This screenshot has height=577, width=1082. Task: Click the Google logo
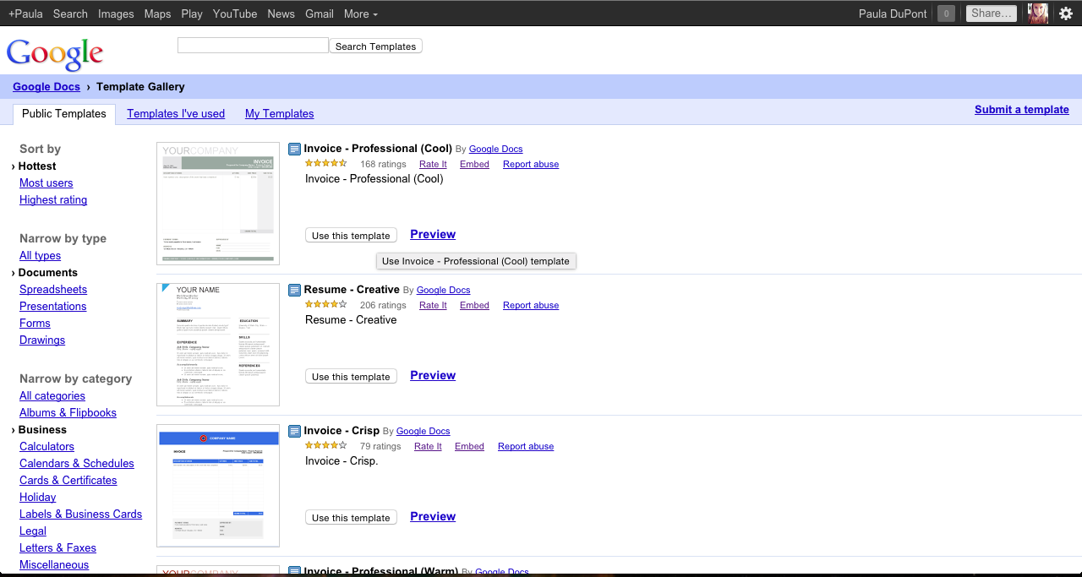click(x=55, y=53)
